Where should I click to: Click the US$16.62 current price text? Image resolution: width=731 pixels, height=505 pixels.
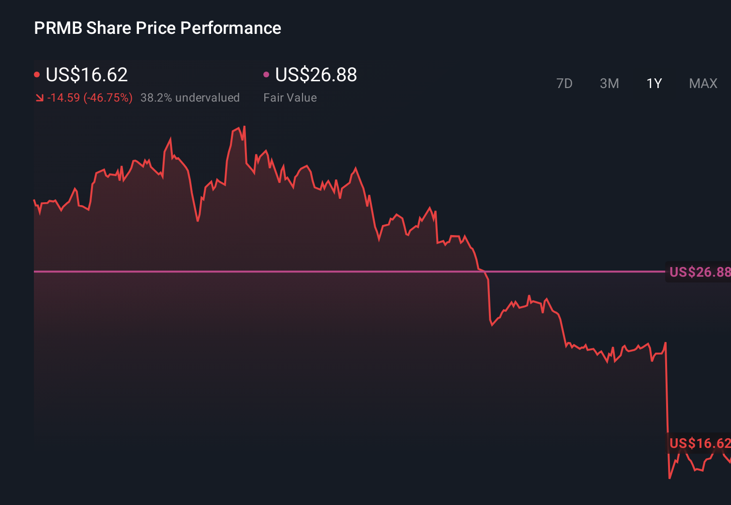tap(86, 74)
